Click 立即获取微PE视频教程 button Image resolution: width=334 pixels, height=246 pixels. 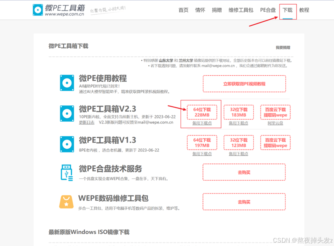[244, 84]
